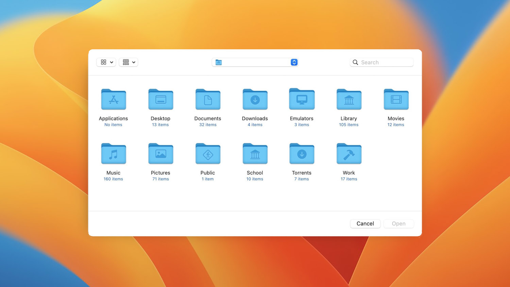Open the icon view mode dropdown

106,62
